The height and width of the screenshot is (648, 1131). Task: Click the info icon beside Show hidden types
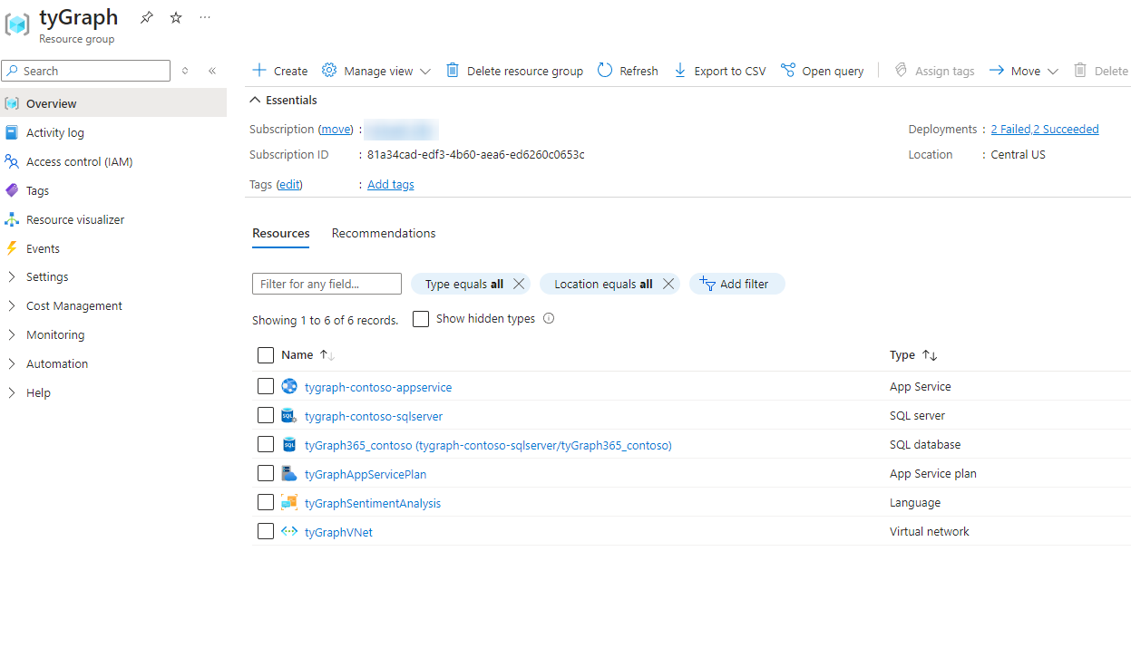pyautogui.click(x=548, y=318)
